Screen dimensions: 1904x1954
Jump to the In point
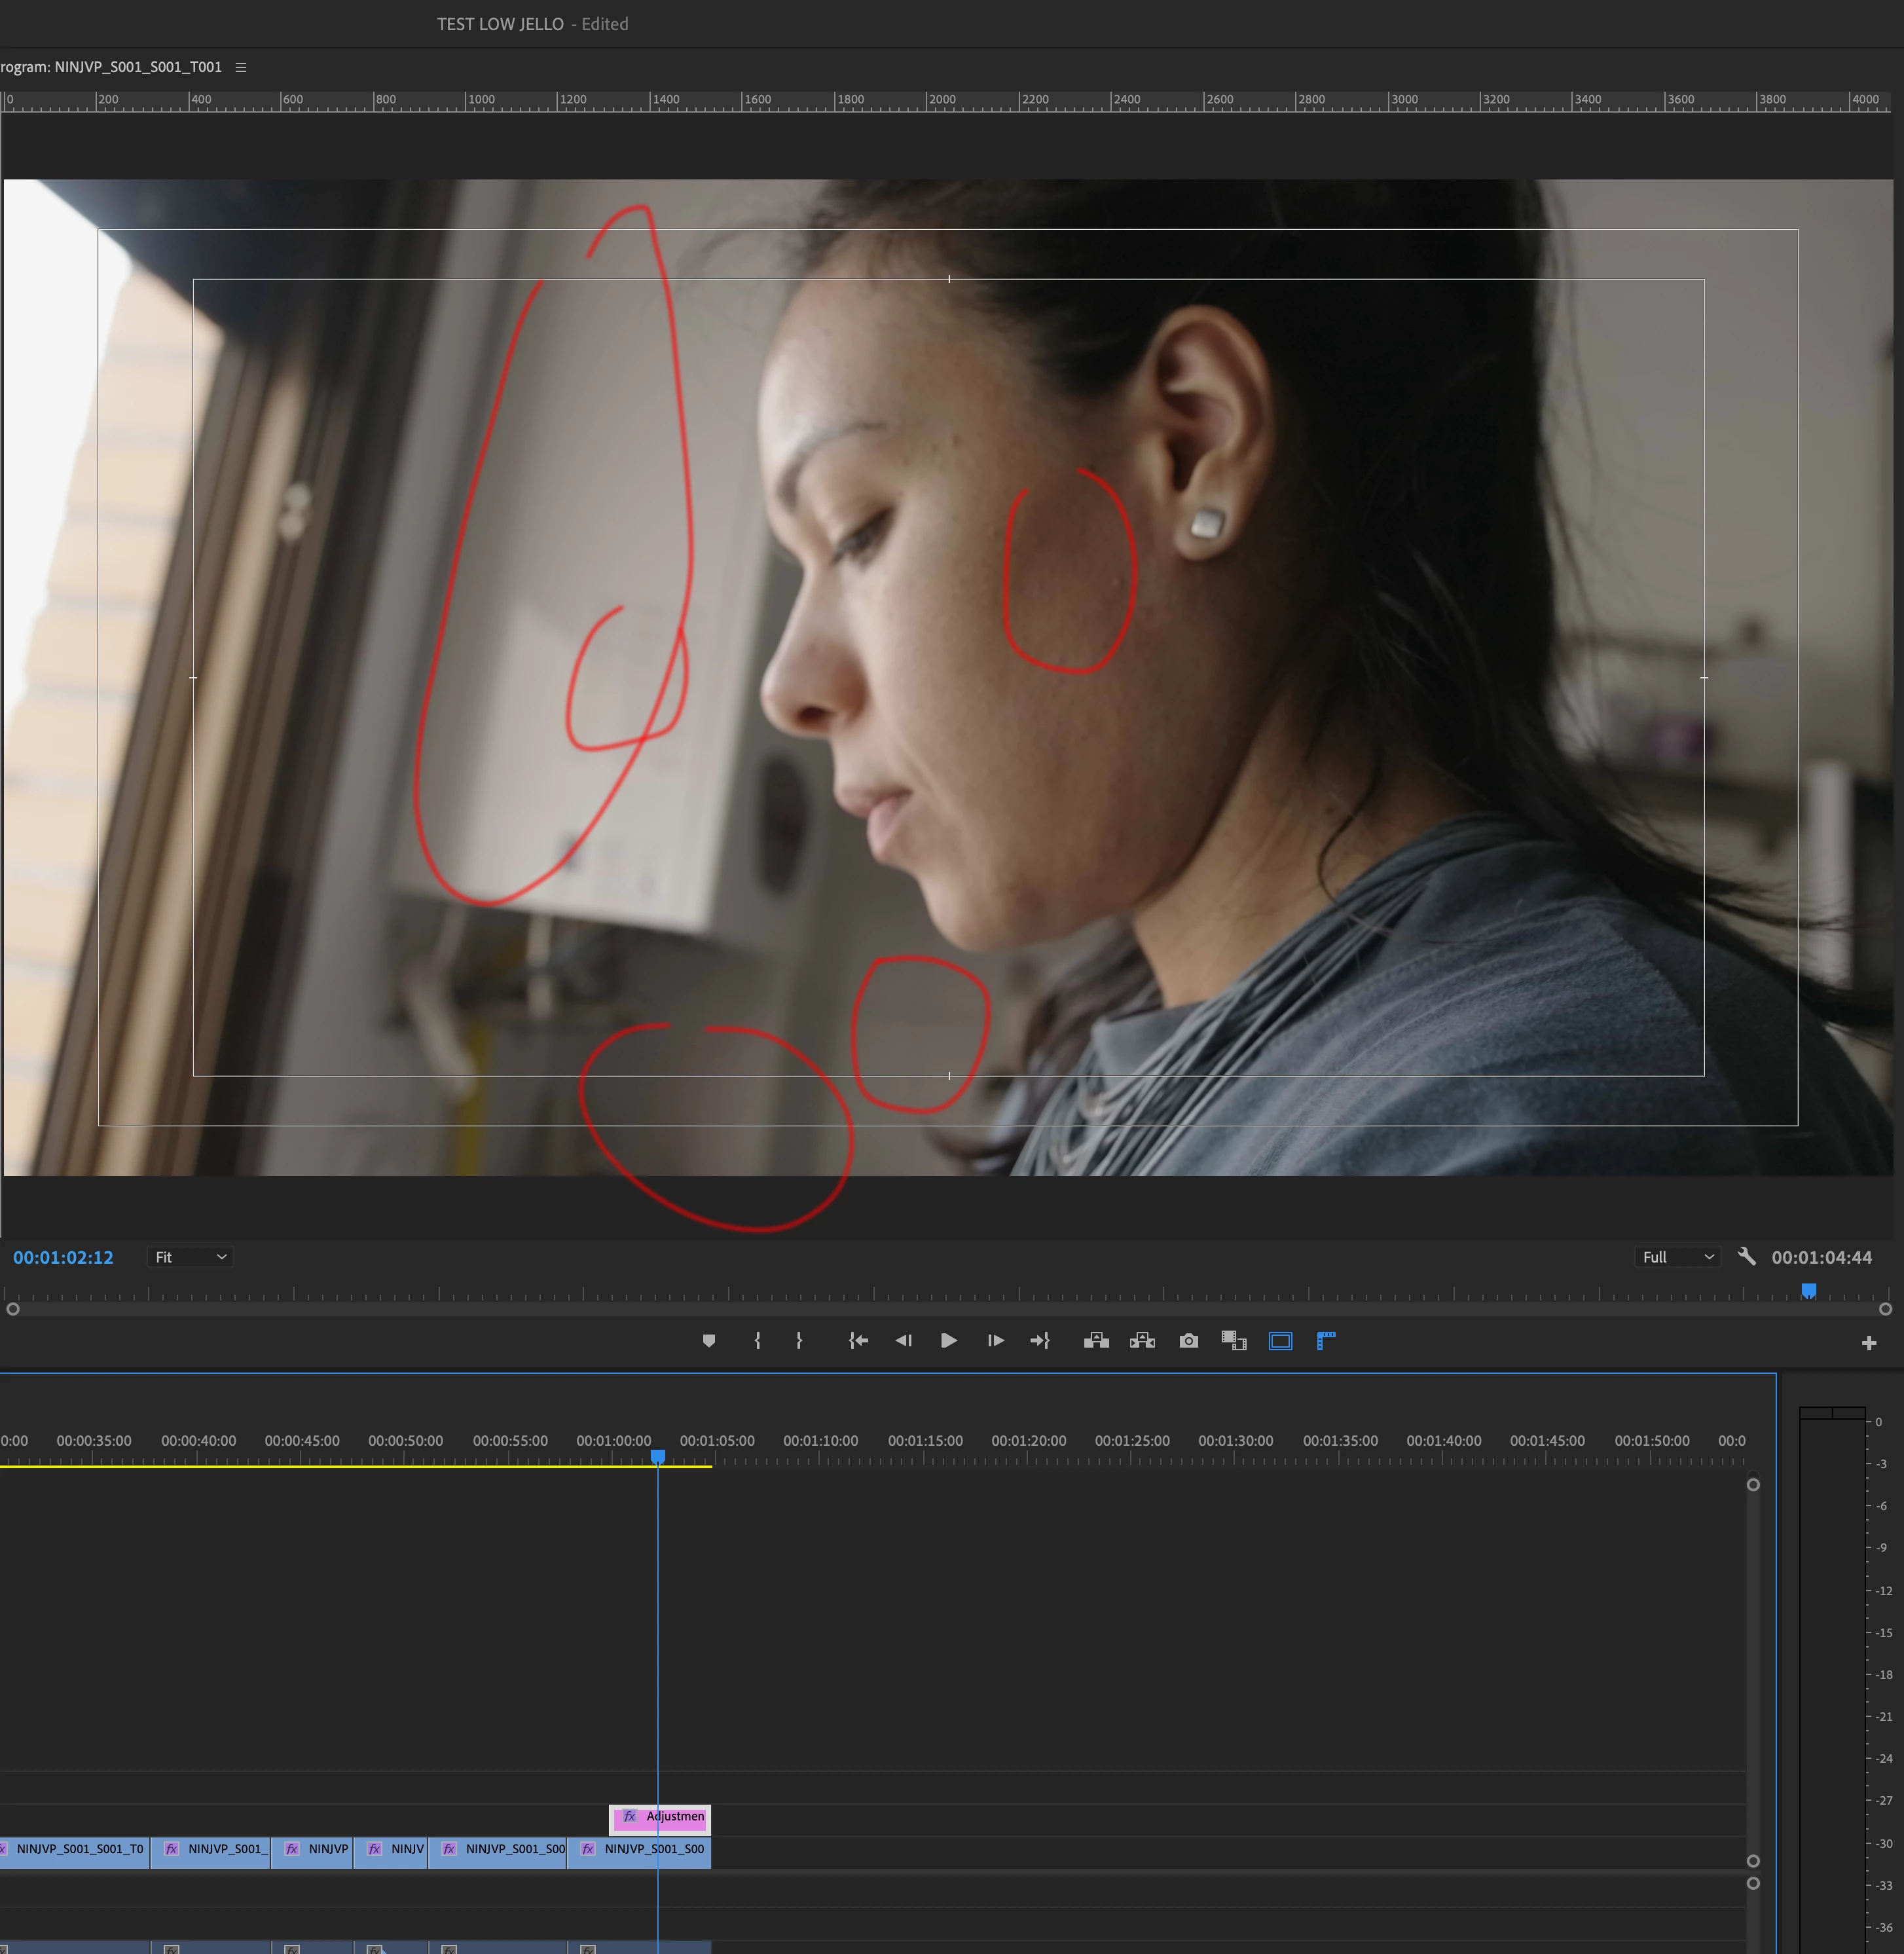(x=858, y=1341)
